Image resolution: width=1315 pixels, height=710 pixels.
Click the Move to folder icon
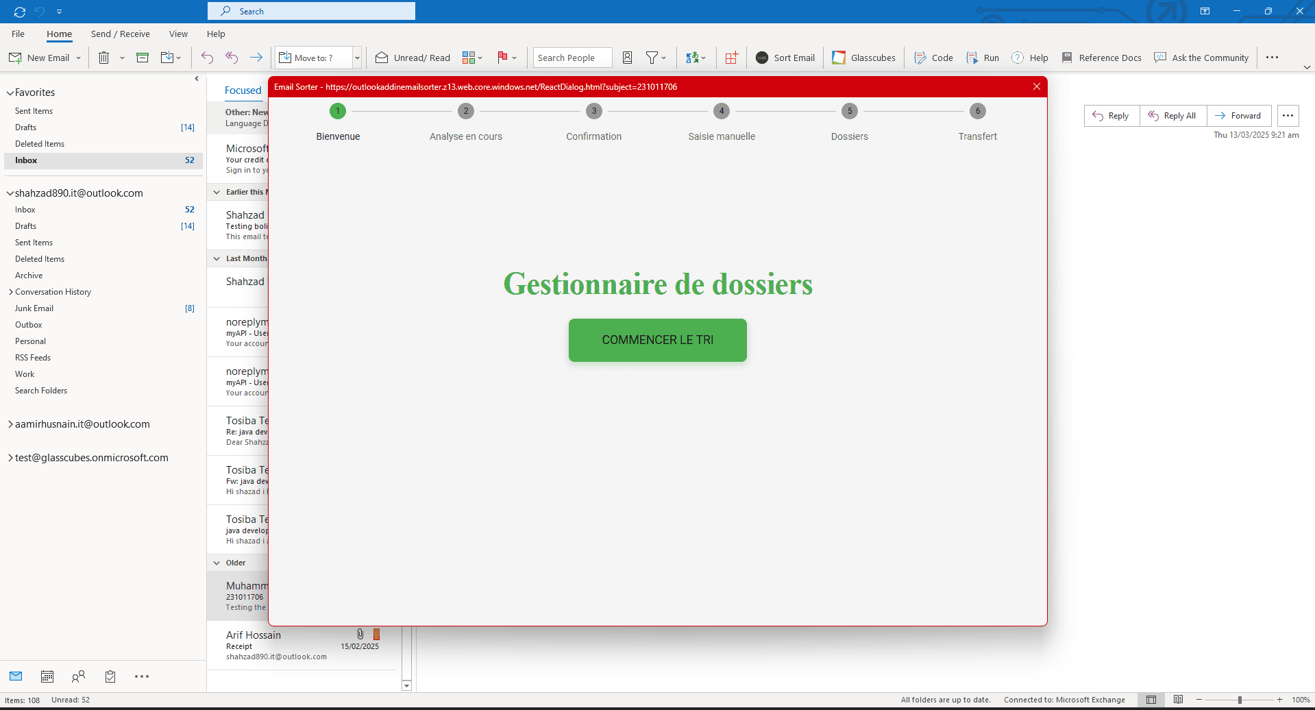[x=167, y=58]
